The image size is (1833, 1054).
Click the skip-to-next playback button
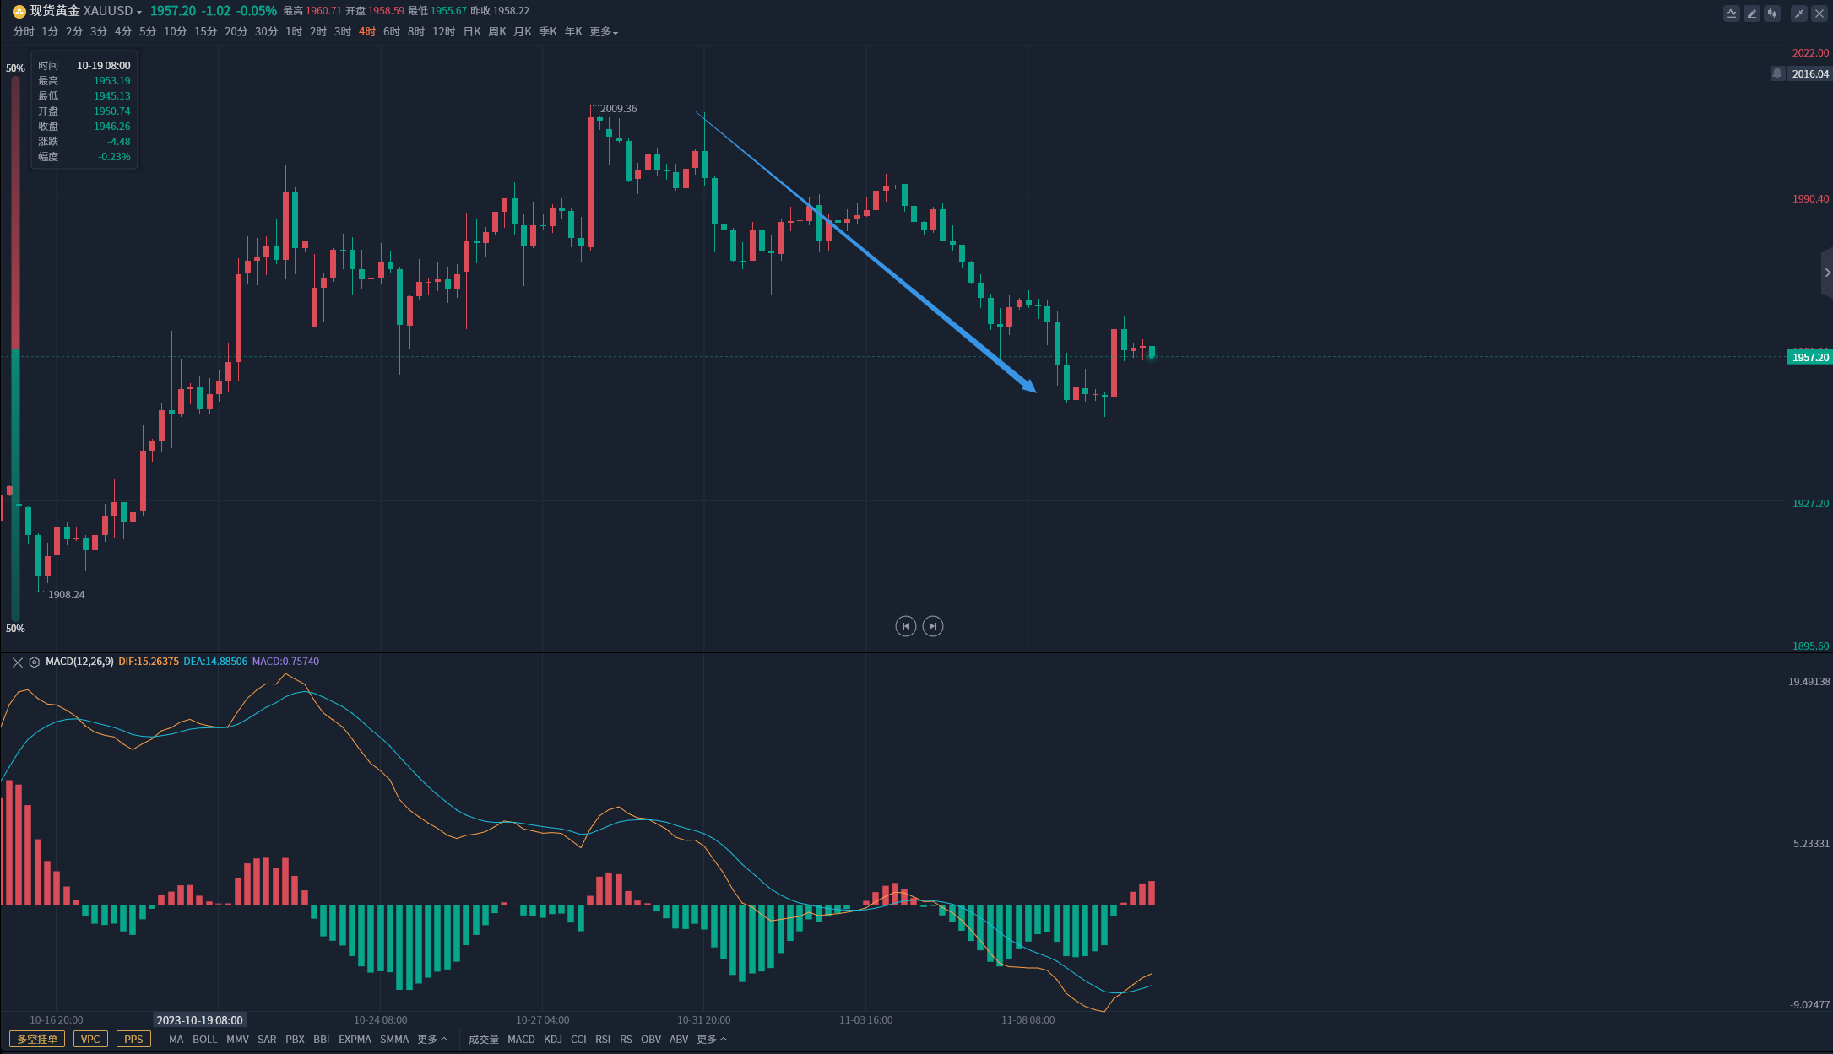pyautogui.click(x=932, y=626)
